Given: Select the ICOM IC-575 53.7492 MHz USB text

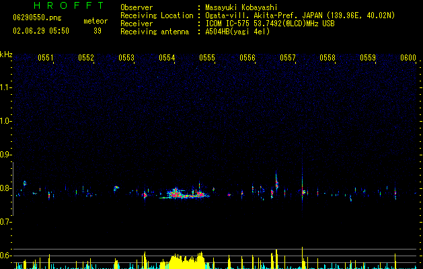Looking at the screenshot, I should click(x=270, y=24).
